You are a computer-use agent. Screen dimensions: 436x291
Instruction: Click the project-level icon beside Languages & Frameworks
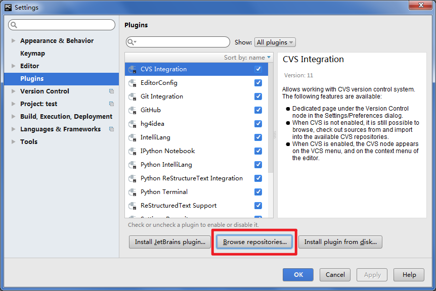click(111, 129)
